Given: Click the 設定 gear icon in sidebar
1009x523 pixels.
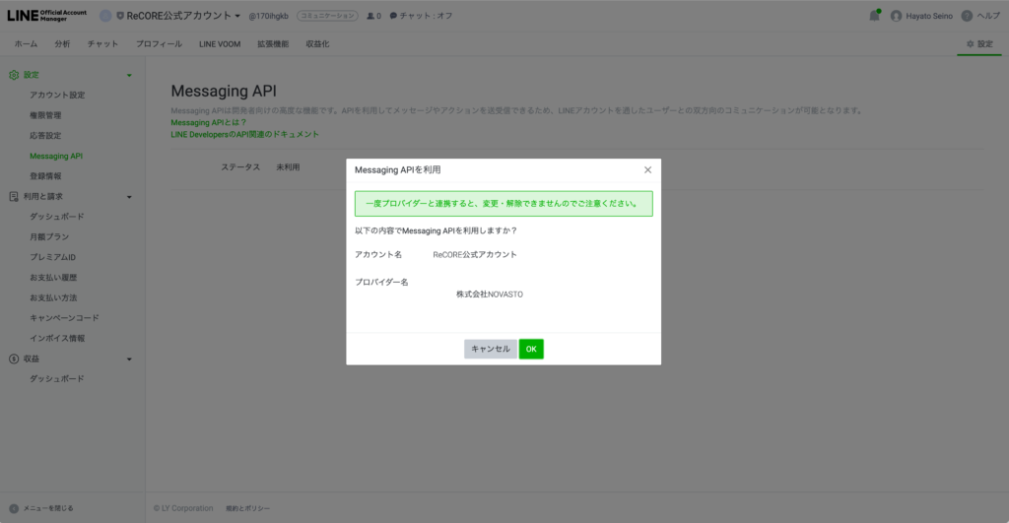Looking at the screenshot, I should click(x=14, y=75).
